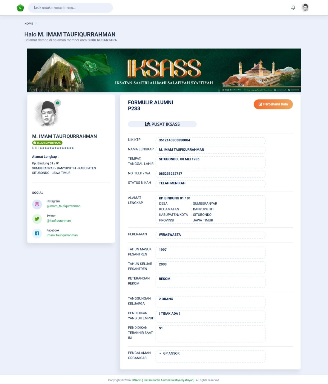This screenshot has height=384, width=328.
Task: Click the checkmark on TELAH DIVERIFIKASI badge
Action: (x=35, y=142)
